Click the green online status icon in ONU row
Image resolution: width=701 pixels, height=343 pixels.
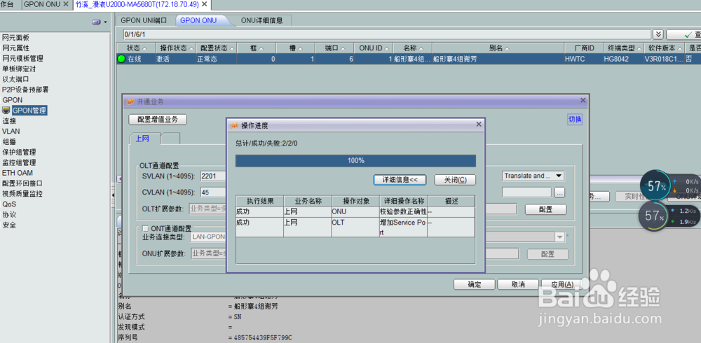click(121, 59)
